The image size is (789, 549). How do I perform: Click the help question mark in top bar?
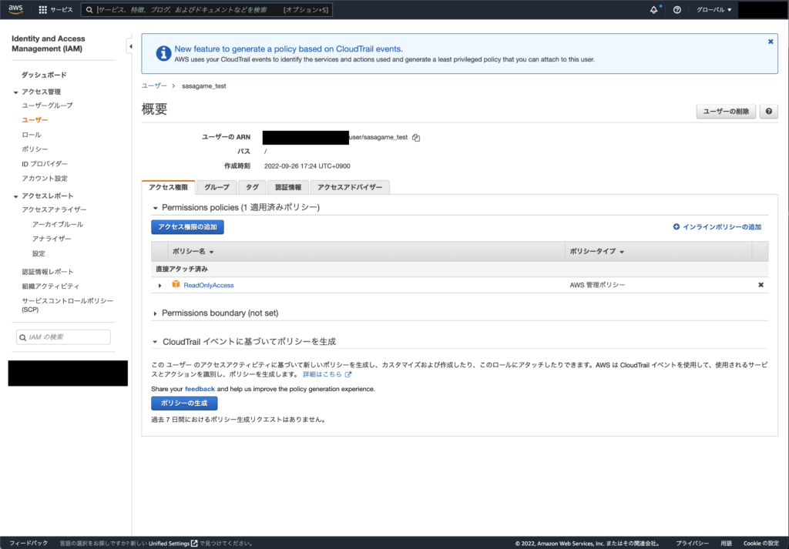click(x=677, y=10)
